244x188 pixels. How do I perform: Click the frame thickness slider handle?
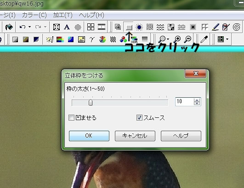(91, 103)
